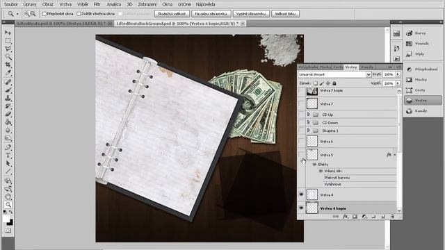Select the Eraser tool

[x=8, y=114]
